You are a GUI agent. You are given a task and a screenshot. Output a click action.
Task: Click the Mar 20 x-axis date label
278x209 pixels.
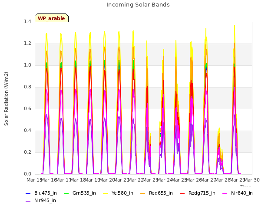[107, 180]
